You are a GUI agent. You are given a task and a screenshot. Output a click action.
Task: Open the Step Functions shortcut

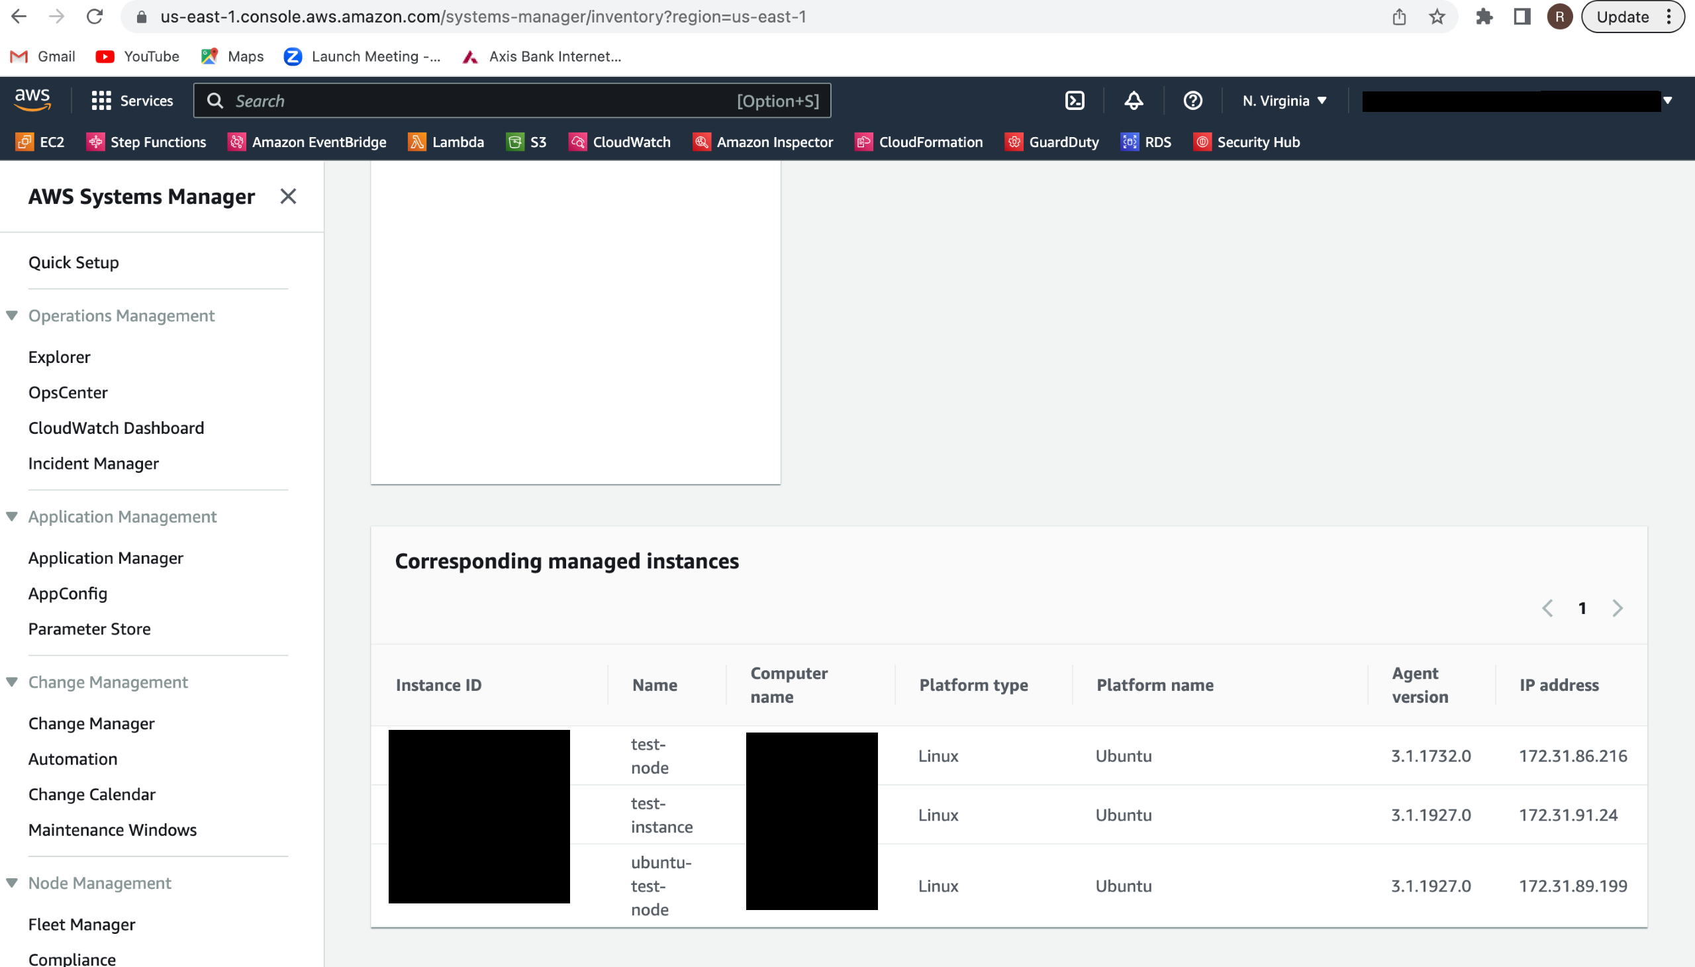[x=146, y=142]
